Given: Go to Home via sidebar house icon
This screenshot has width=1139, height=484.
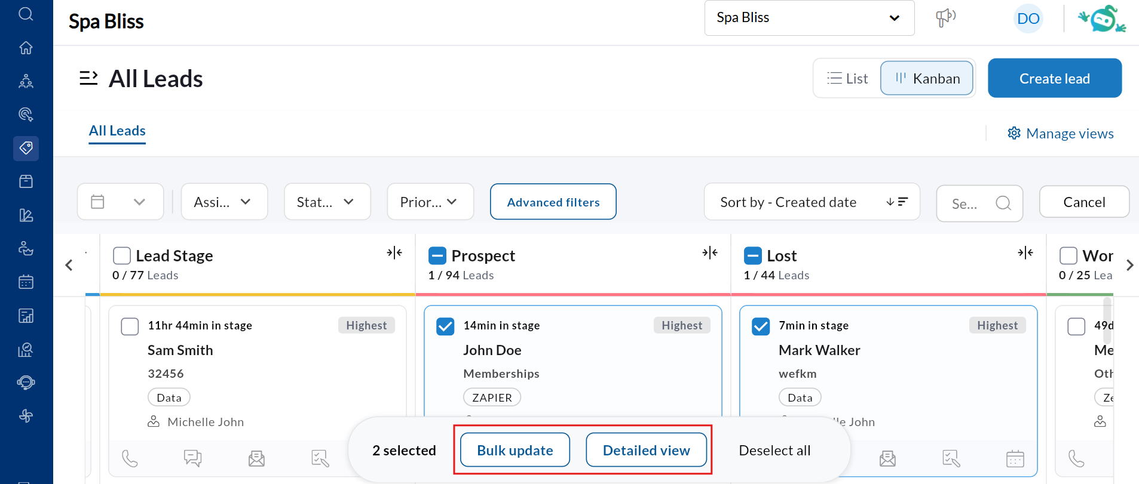Looking at the screenshot, I should coord(26,48).
